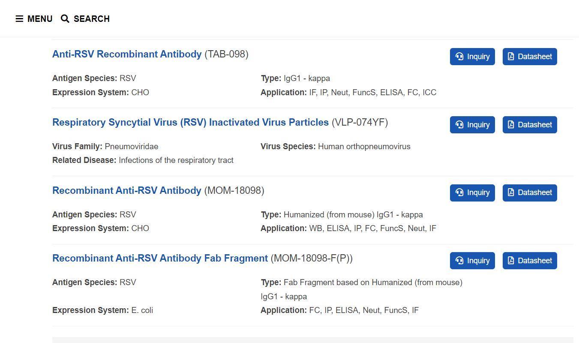Click PDF icon in VLP-074YF Datasheet button
This screenshot has width=579, height=343.
pyautogui.click(x=511, y=125)
